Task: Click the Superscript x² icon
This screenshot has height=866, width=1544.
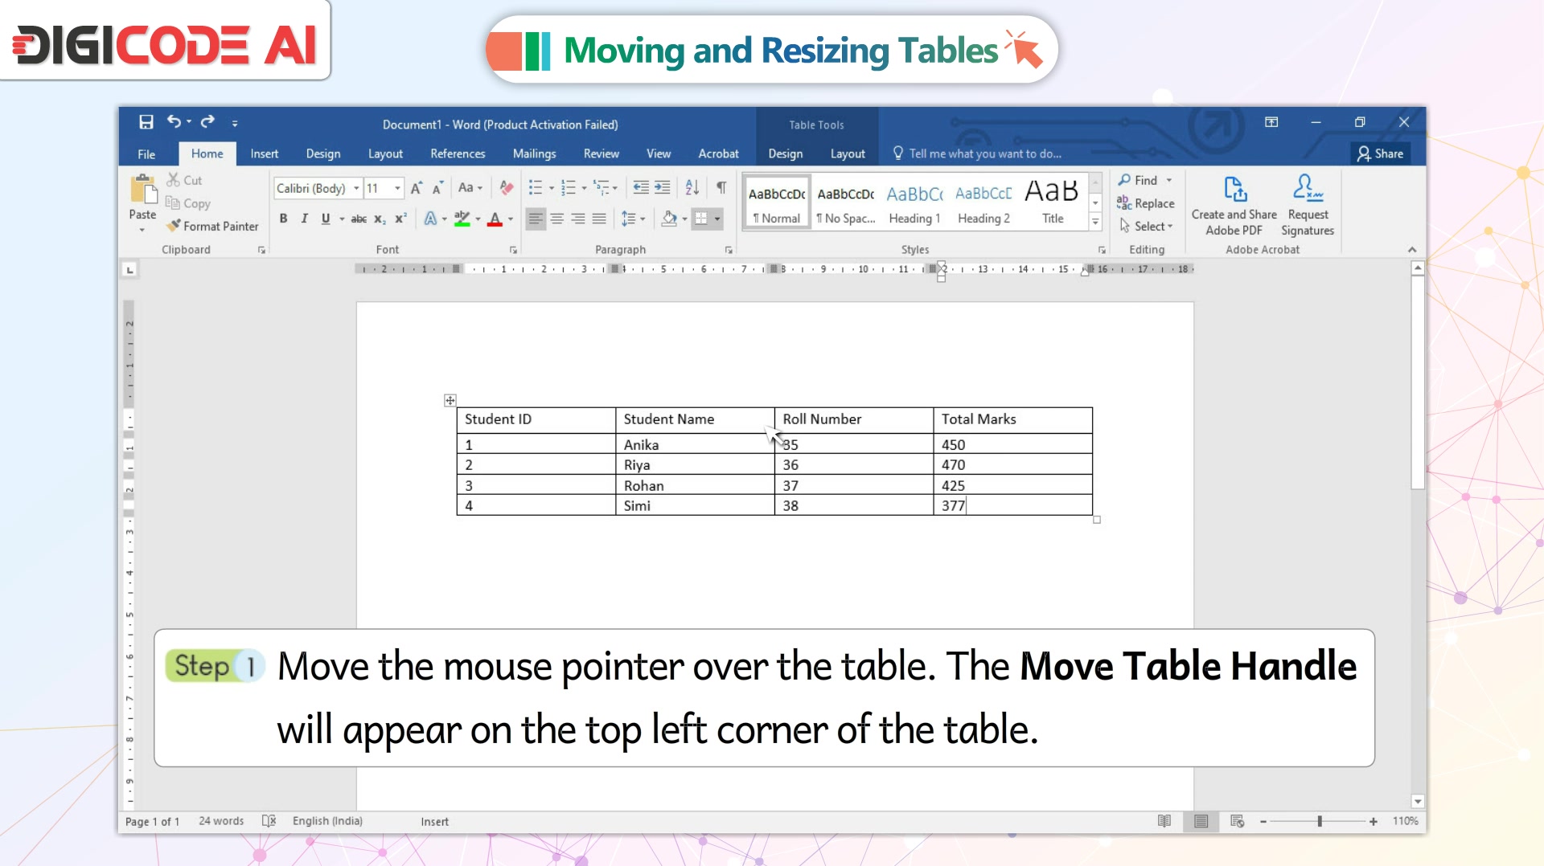Action: coord(400,219)
